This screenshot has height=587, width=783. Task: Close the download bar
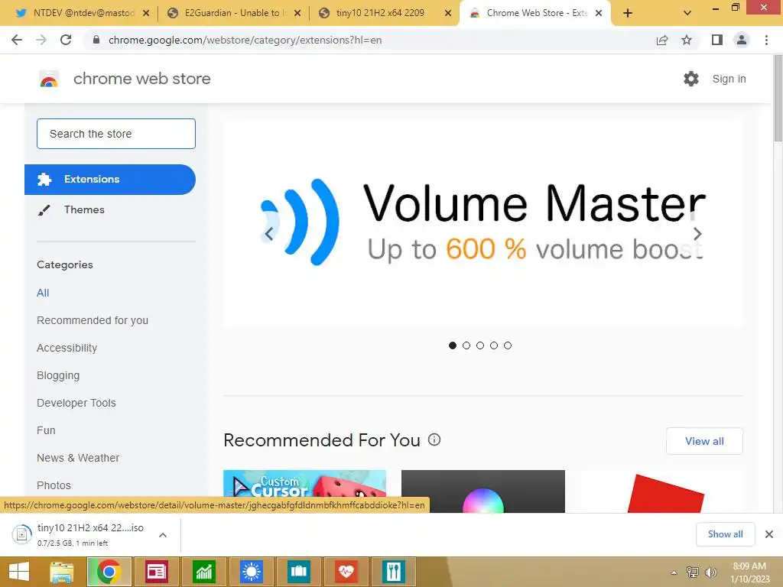(x=769, y=534)
